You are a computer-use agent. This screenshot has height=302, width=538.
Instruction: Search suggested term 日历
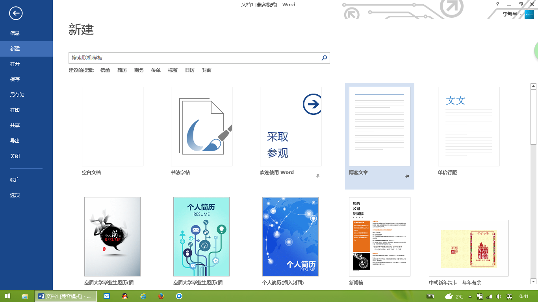pyautogui.click(x=190, y=70)
